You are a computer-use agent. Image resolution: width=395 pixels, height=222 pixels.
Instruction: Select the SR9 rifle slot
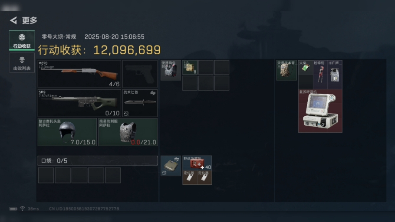(x=79, y=103)
